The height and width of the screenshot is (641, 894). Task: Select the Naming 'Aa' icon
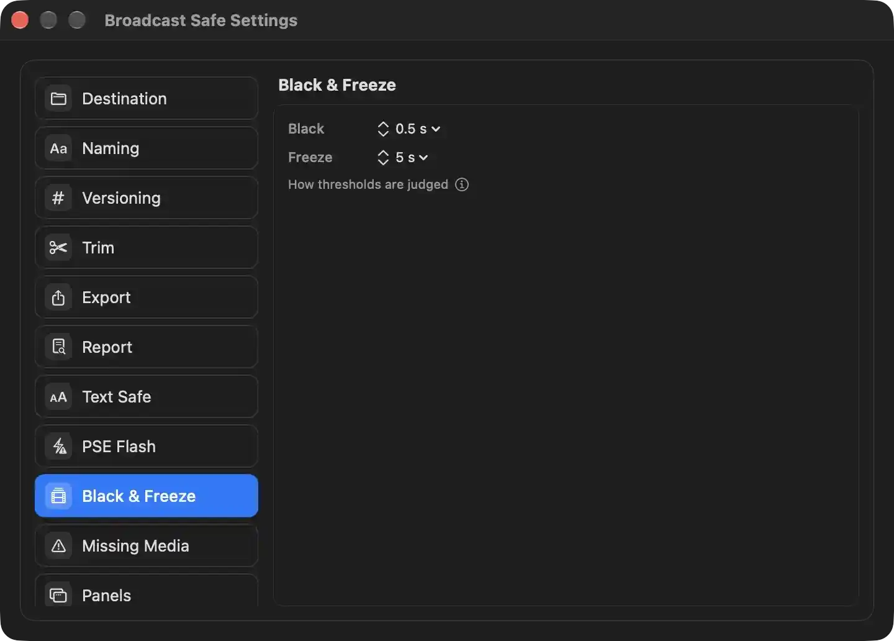(58, 148)
